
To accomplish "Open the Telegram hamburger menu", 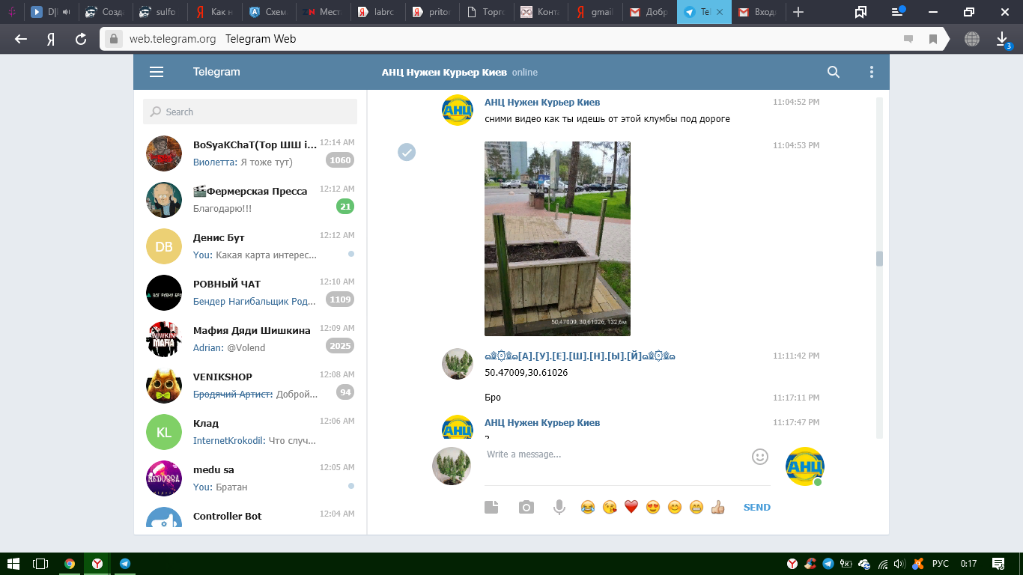I will pyautogui.click(x=157, y=72).
